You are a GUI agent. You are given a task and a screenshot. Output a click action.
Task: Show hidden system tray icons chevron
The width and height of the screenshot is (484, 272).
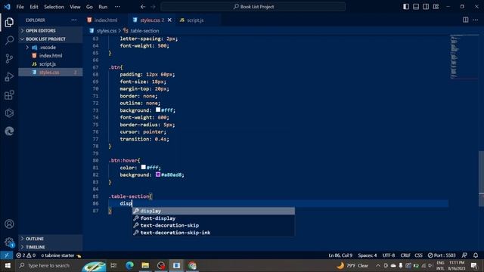click(378, 265)
